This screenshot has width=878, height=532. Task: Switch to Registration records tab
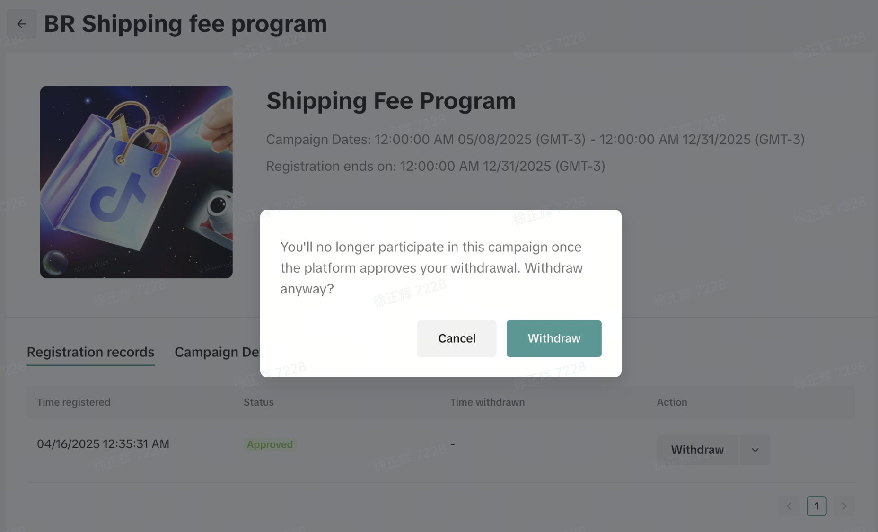point(90,352)
